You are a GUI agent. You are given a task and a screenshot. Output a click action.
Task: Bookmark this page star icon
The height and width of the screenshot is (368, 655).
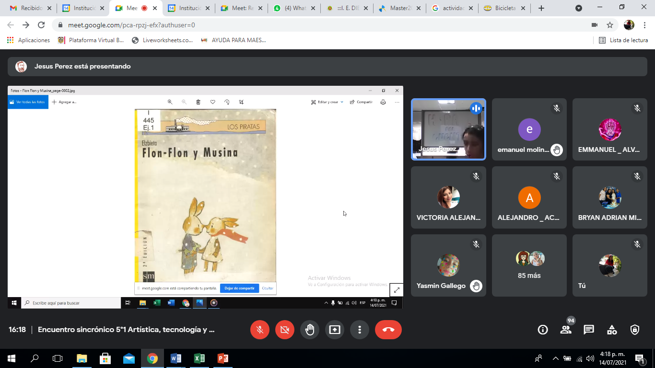click(610, 25)
